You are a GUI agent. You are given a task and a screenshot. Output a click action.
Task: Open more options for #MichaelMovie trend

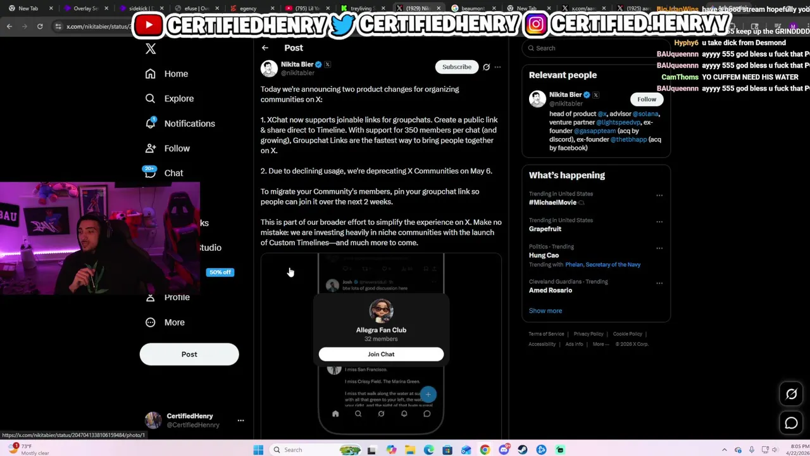[x=659, y=196]
